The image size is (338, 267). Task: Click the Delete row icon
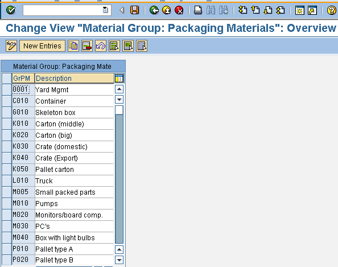tap(87, 46)
